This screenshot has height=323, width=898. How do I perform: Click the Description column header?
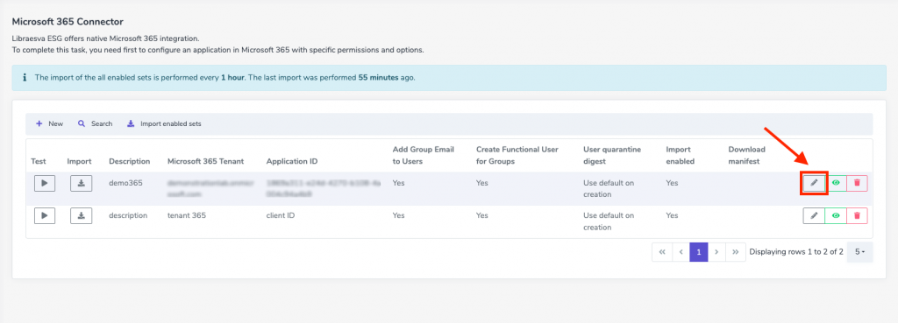coord(130,161)
